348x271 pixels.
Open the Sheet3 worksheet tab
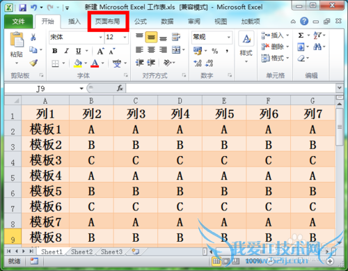[x=111, y=251]
